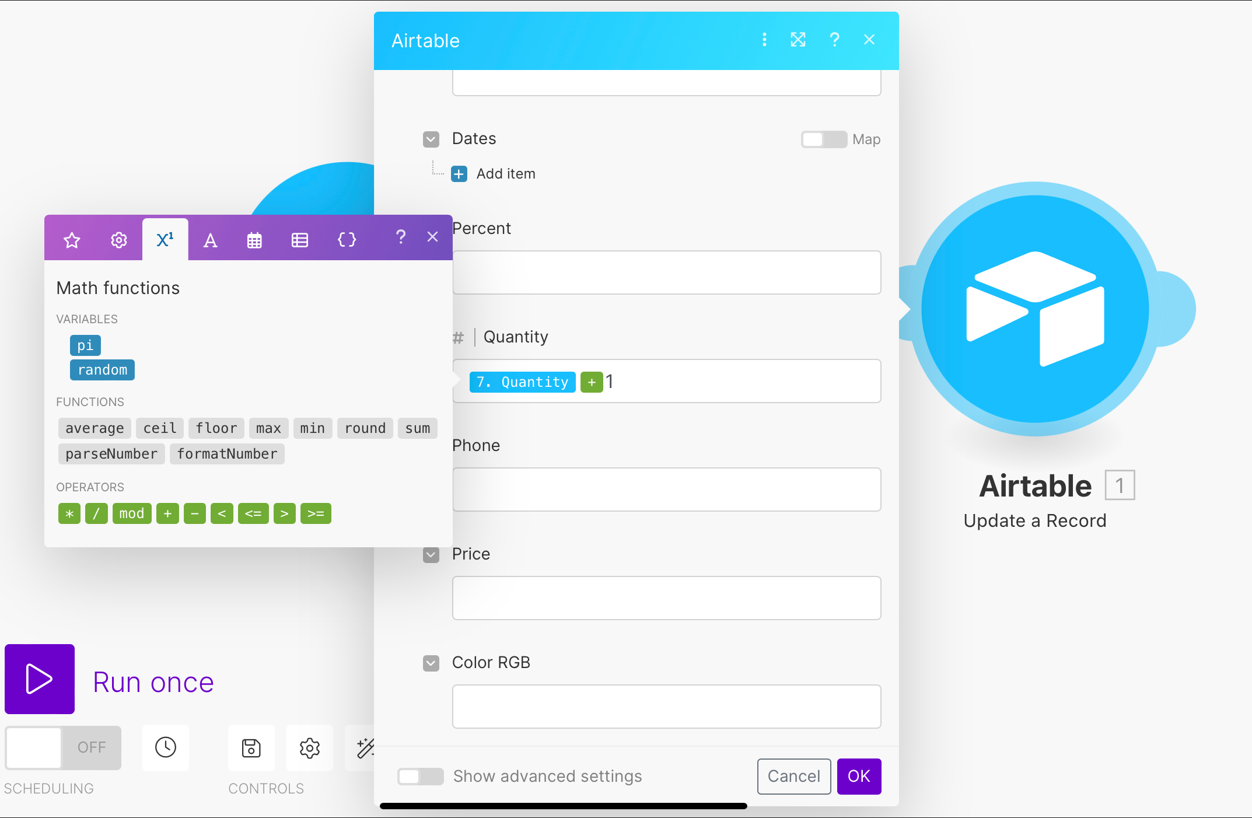Open the custom variables braces tab
The height and width of the screenshot is (818, 1252).
pos(347,240)
